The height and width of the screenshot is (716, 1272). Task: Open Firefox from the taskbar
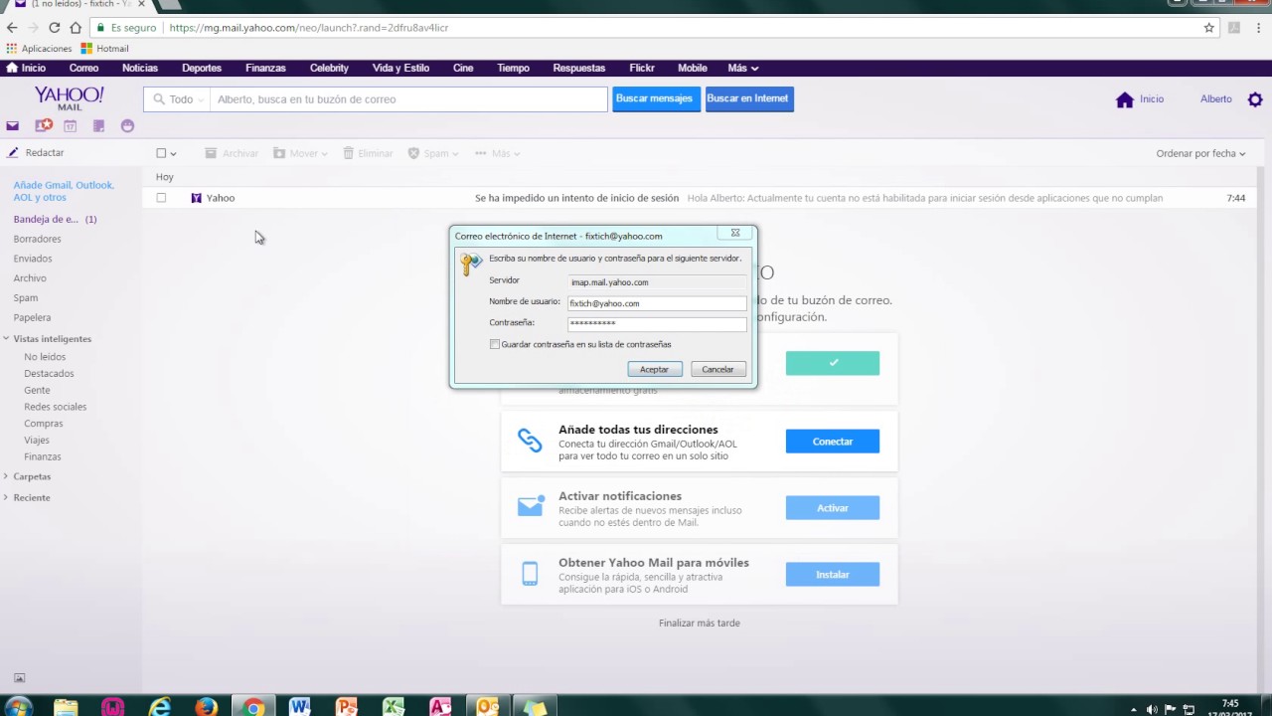coord(206,707)
